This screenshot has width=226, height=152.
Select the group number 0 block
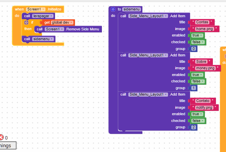(x=194, y=49)
